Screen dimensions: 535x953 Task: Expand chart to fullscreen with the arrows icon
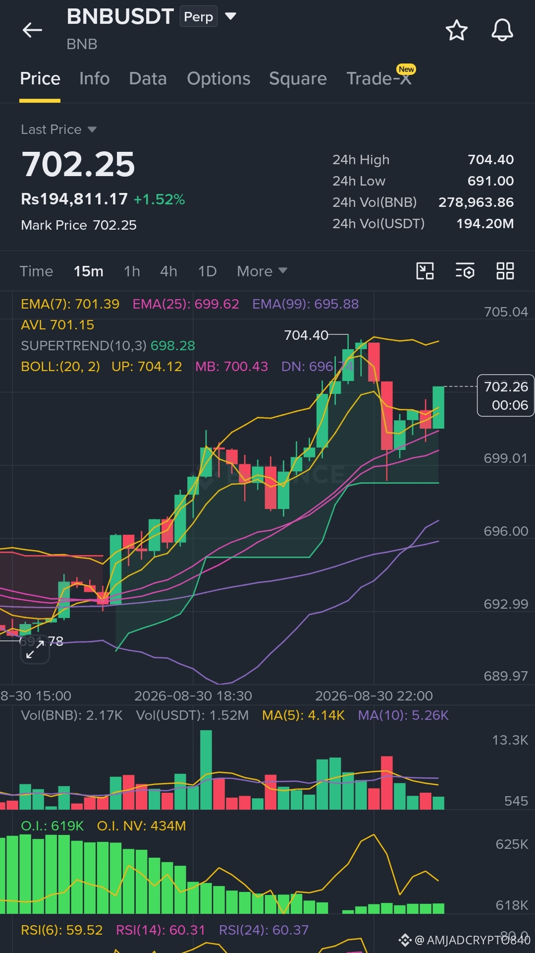tap(35, 649)
